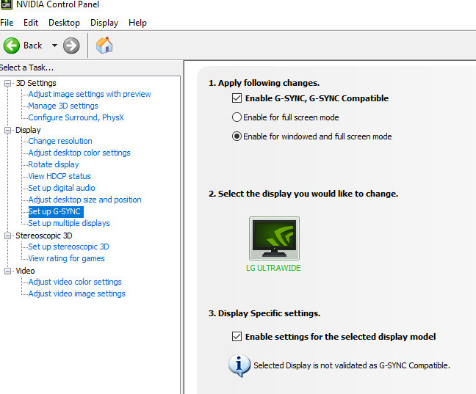Image resolution: width=476 pixels, height=394 pixels.
Task: Select the LG ULTRAWIDE monitor icon
Action: (x=274, y=238)
